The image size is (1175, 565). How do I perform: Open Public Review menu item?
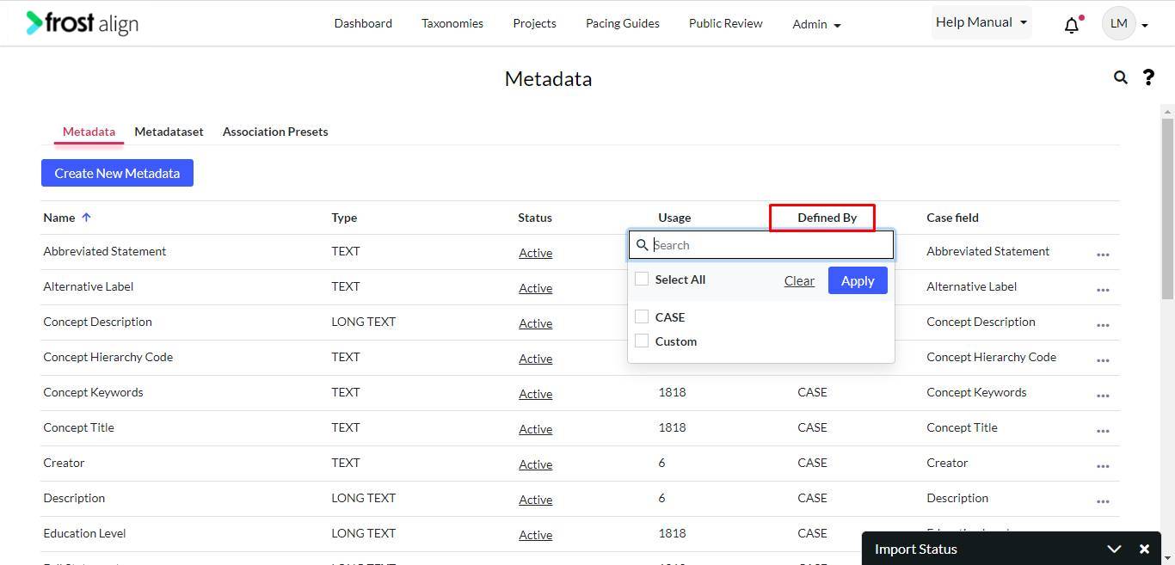coord(726,23)
